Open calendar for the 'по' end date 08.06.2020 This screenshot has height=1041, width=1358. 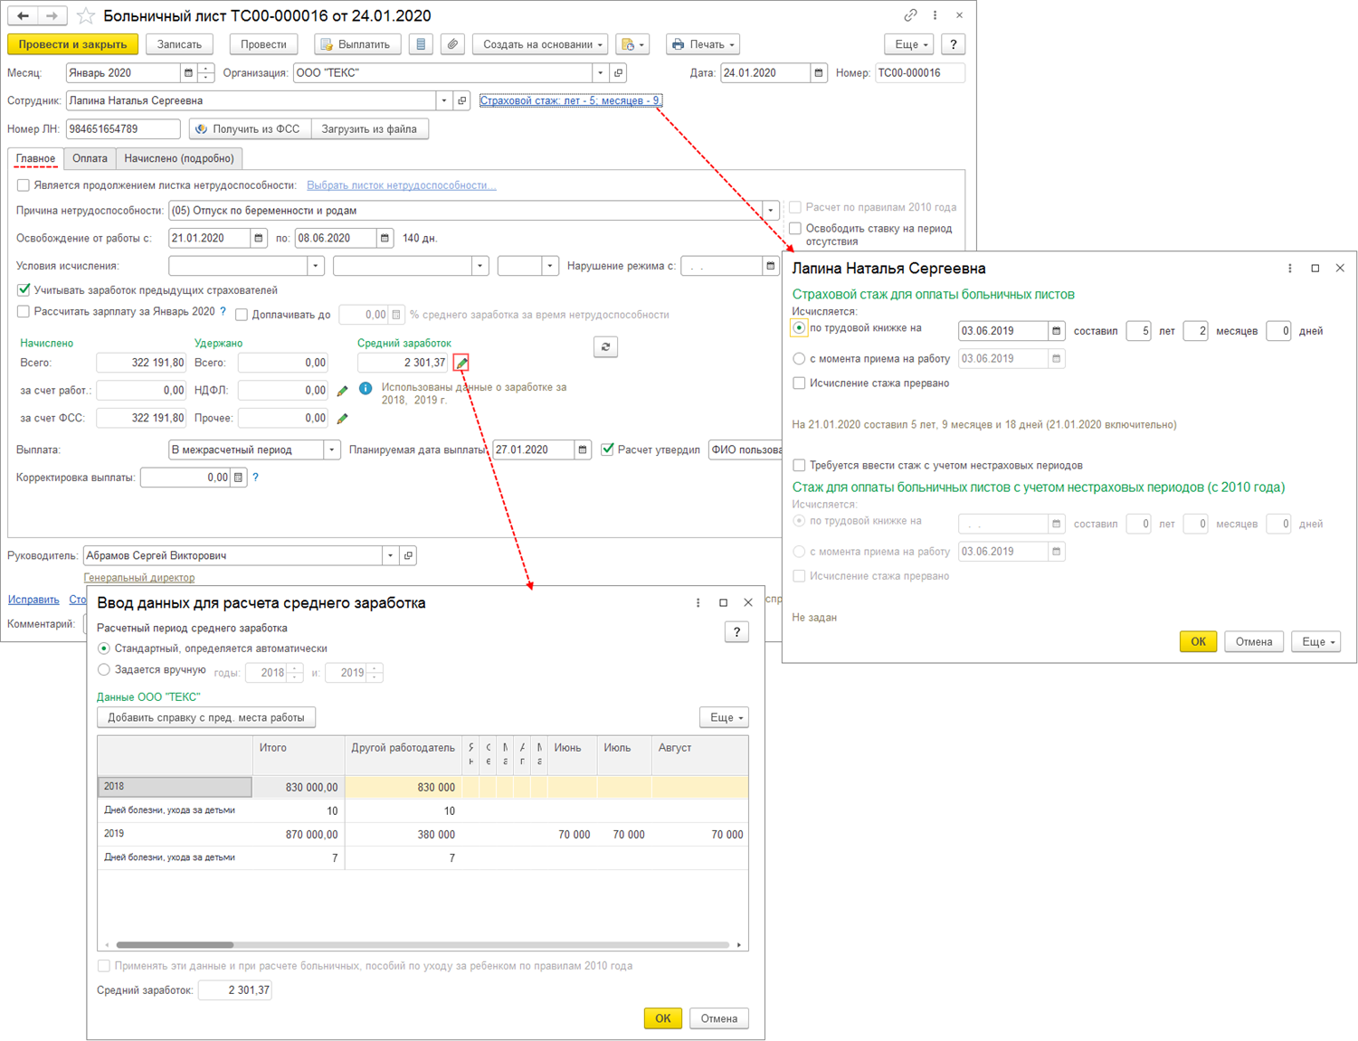(385, 239)
